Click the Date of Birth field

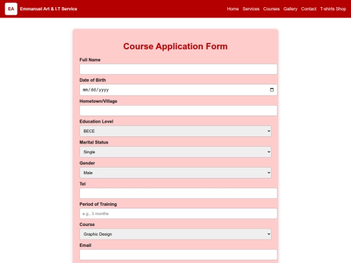pyautogui.click(x=178, y=90)
